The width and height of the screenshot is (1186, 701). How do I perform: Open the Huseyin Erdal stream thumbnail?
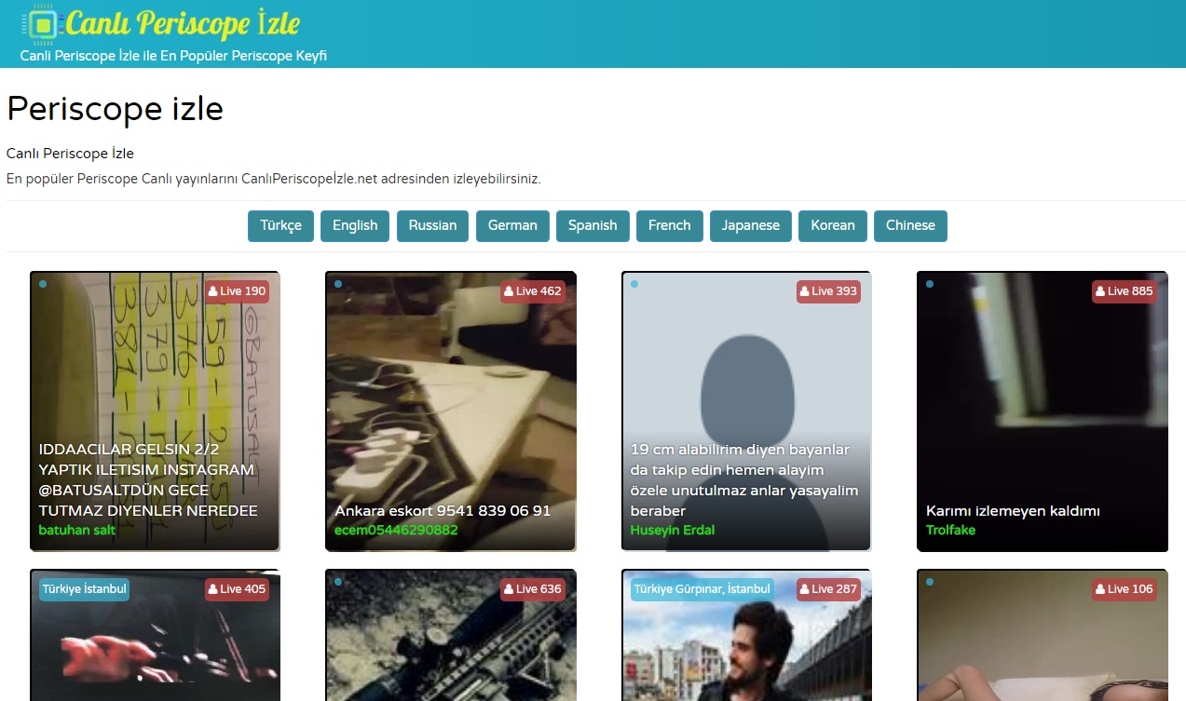point(746,411)
